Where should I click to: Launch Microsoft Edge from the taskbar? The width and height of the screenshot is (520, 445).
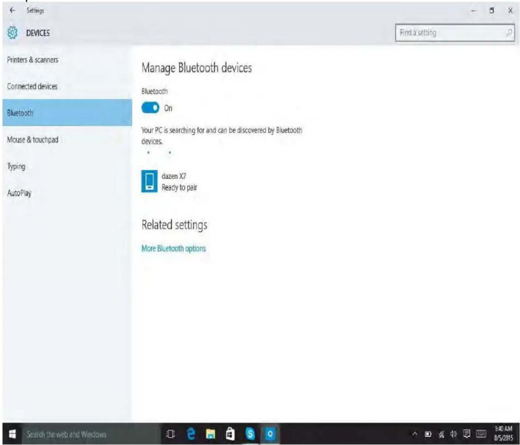[x=191, y=434]
